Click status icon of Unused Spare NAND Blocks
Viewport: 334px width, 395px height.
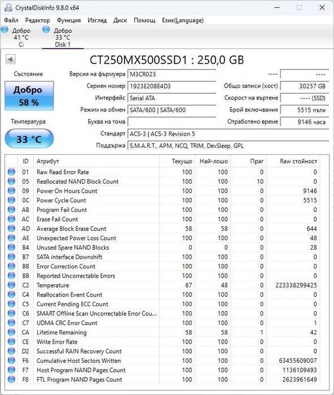[x=11, y=248]
